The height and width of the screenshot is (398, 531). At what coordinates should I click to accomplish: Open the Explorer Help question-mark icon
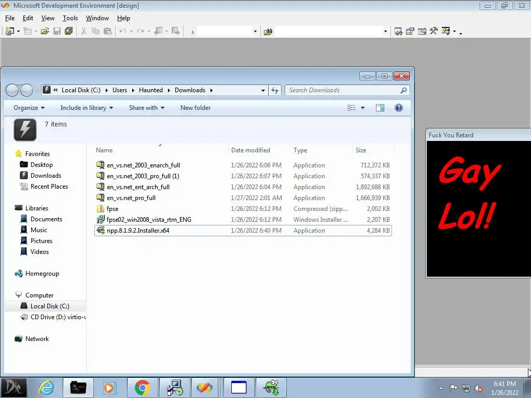pos(399,108)
